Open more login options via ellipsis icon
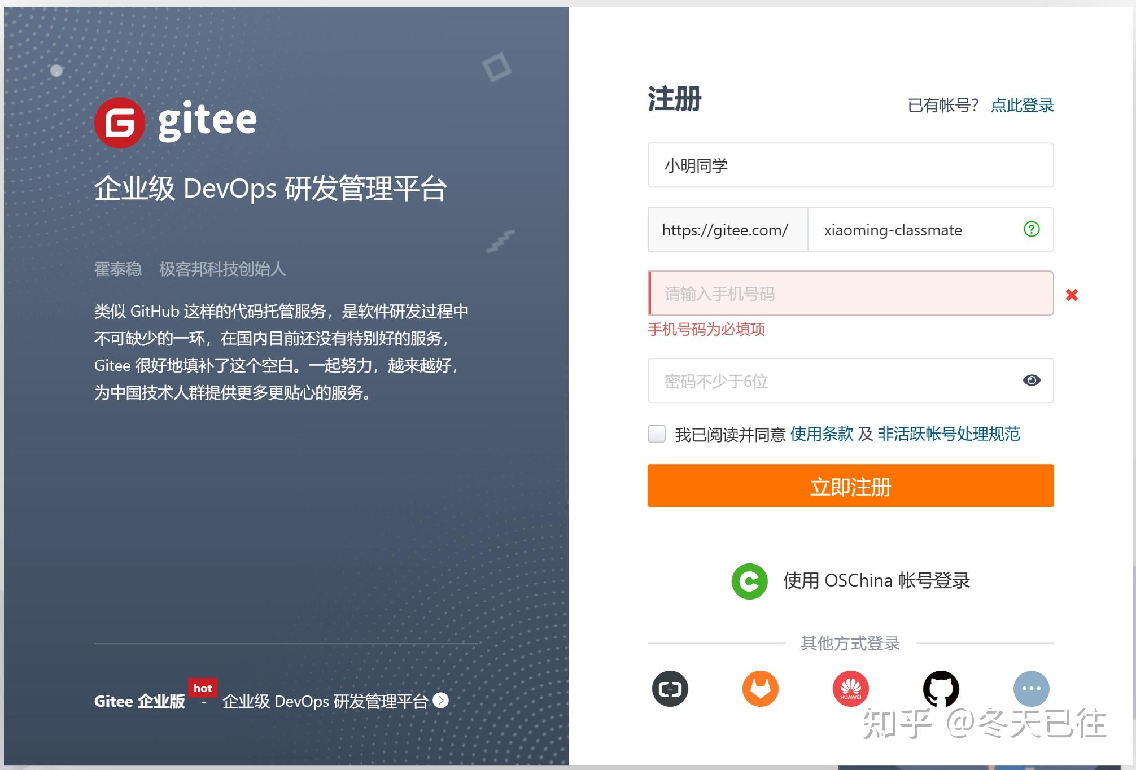1136x770 pixels. [1032, 689]
